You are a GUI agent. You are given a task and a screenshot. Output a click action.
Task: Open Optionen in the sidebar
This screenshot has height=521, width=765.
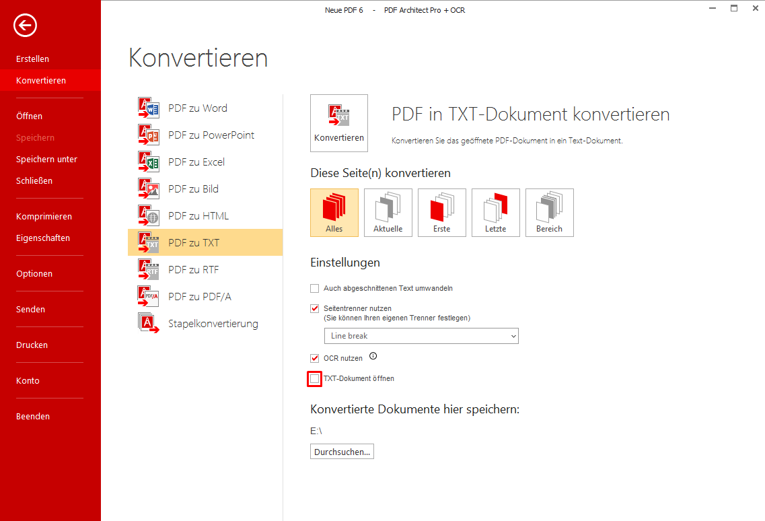[x=34, y=273]
